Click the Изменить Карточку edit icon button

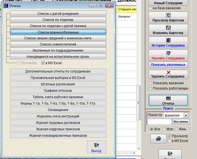(168, 30)
